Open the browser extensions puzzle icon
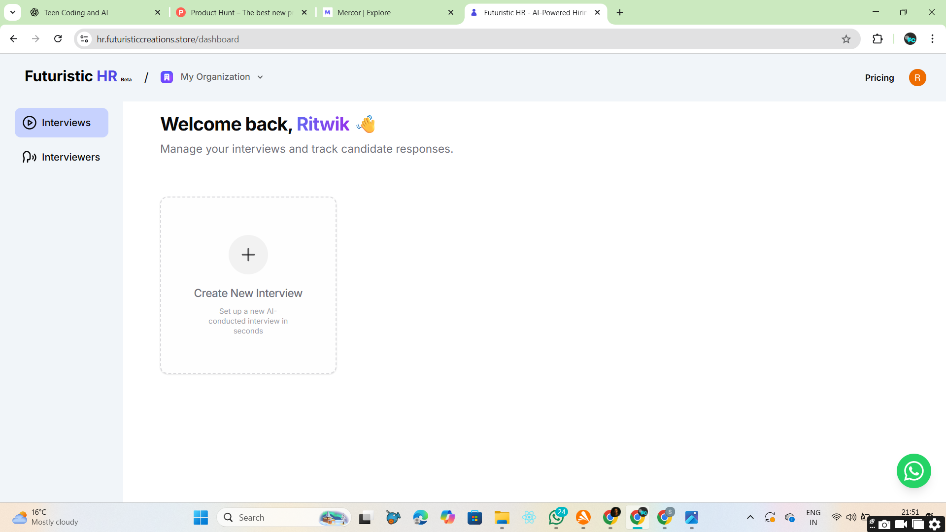946x532 pixels. tap(878, 39)
